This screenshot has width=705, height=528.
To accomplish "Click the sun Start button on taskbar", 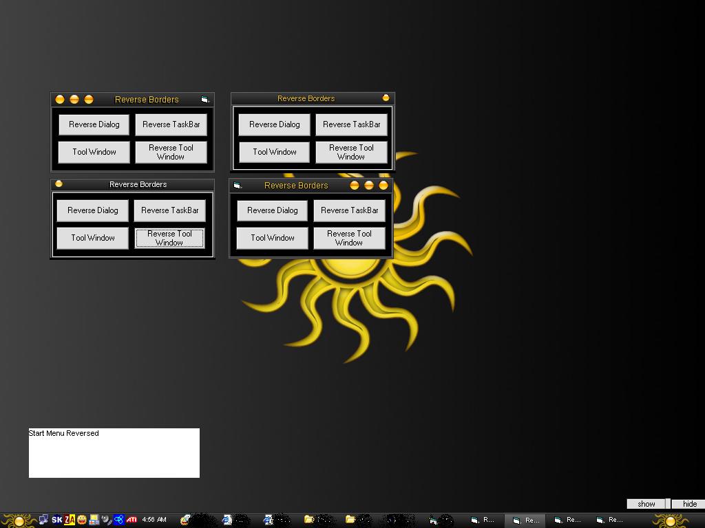I will coord(18,520).
